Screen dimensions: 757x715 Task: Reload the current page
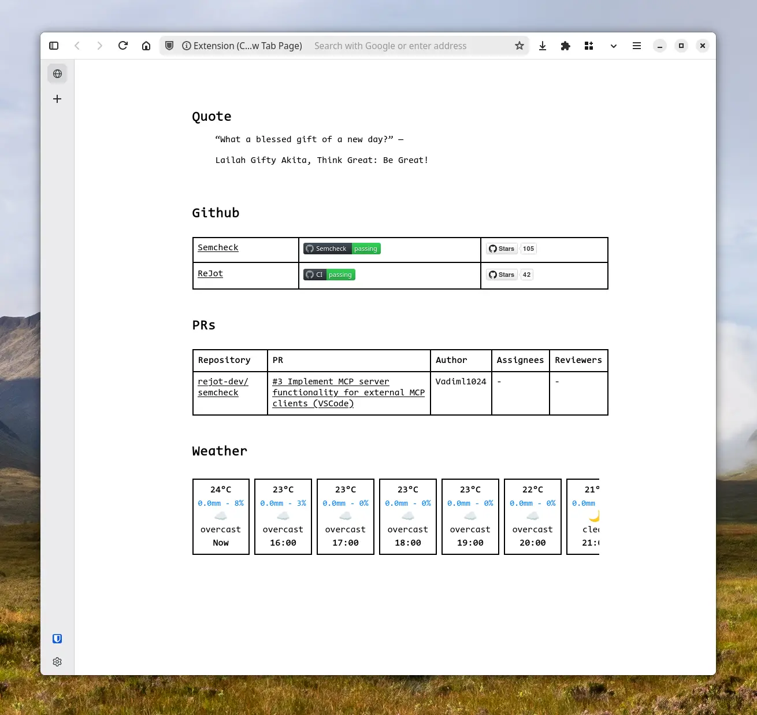(123, 46)
